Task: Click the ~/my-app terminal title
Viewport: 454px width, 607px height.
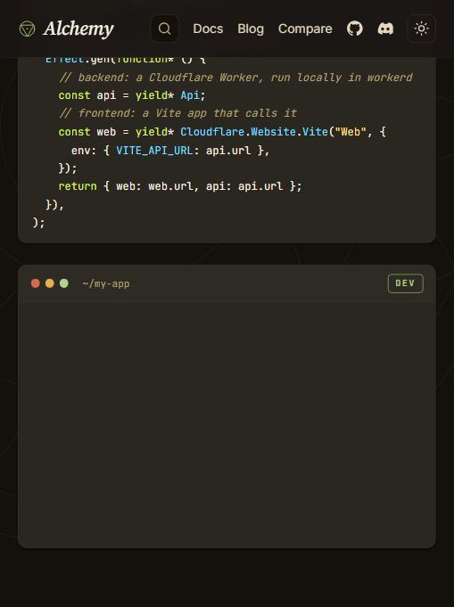Action: coord(106,283)
